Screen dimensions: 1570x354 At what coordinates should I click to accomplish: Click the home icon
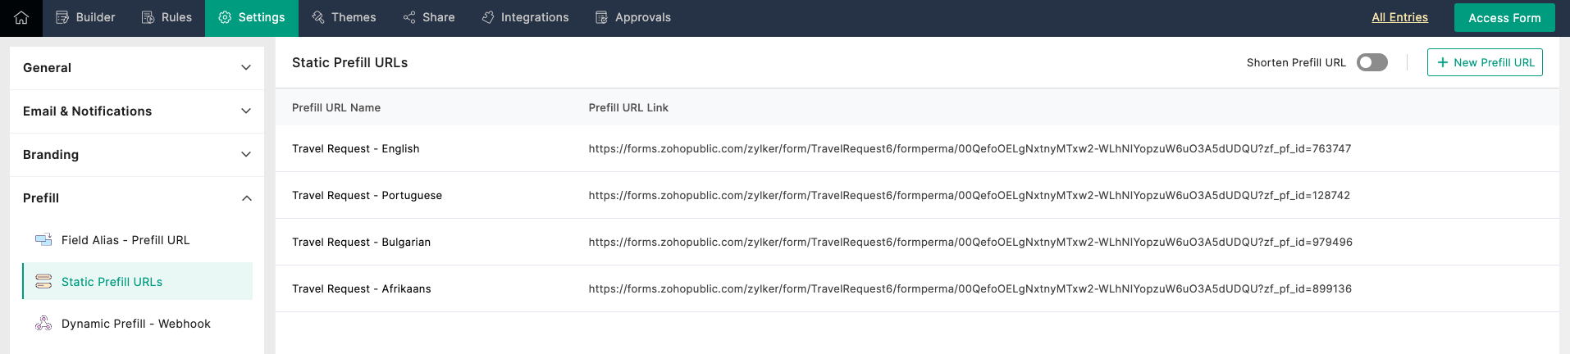pos(21,17)
